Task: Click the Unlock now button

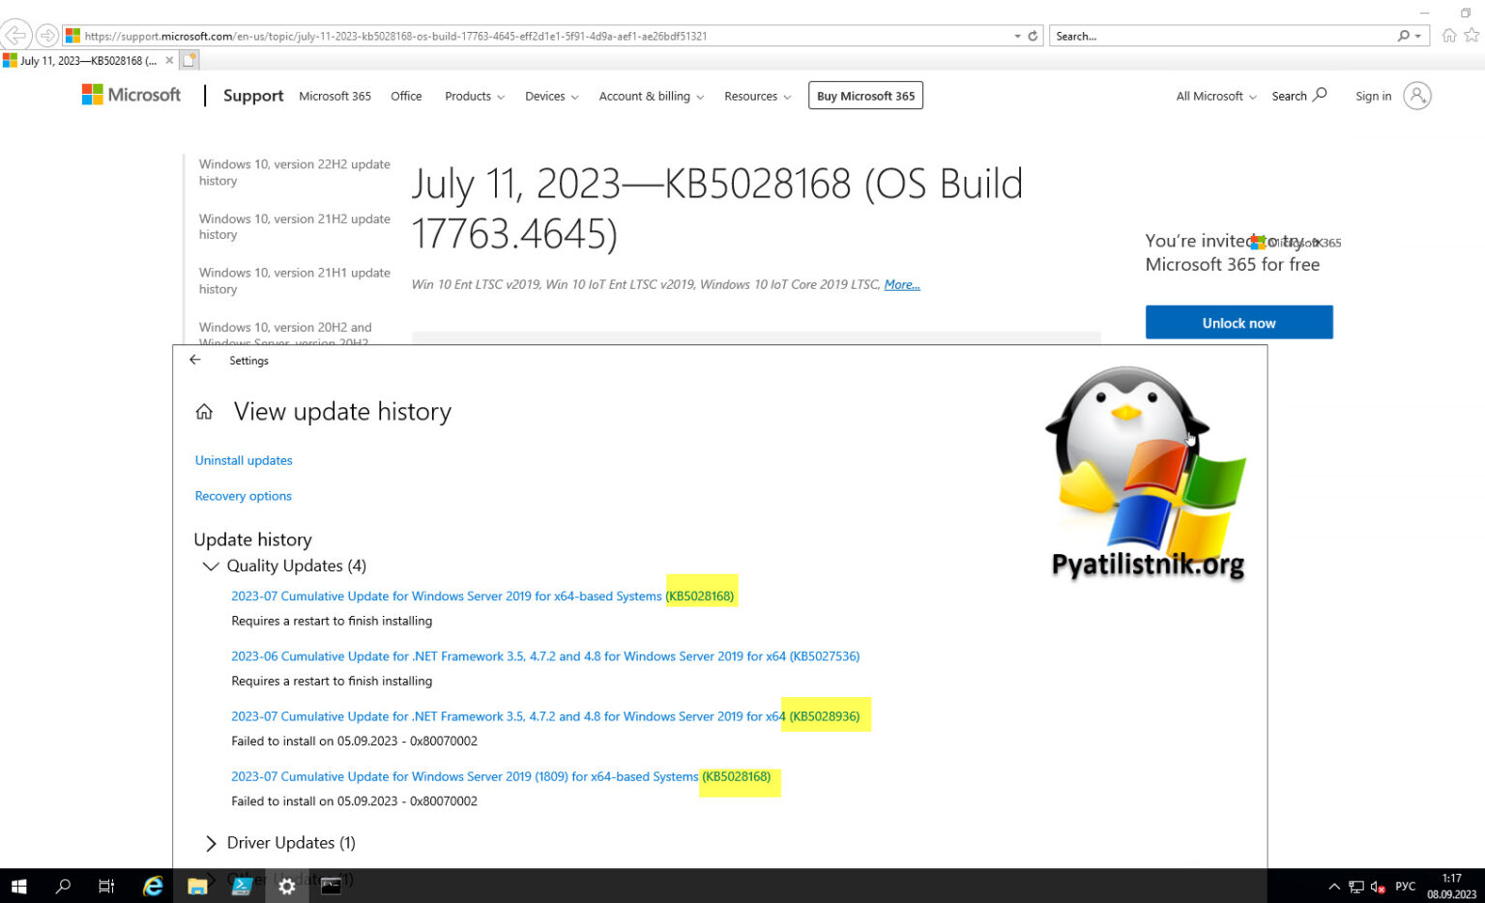Action: point(1238,323)
